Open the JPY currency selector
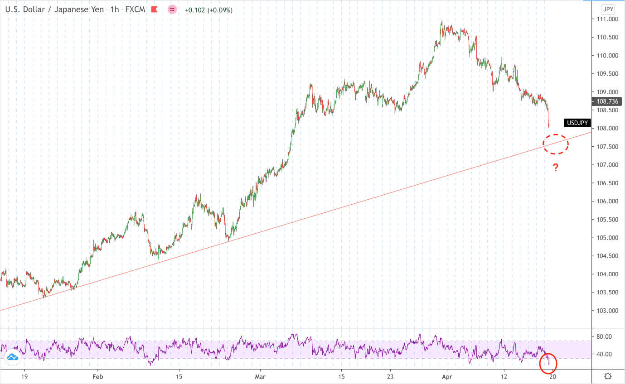The height and width of the screenshot is (384, 625). pos(608,9)
